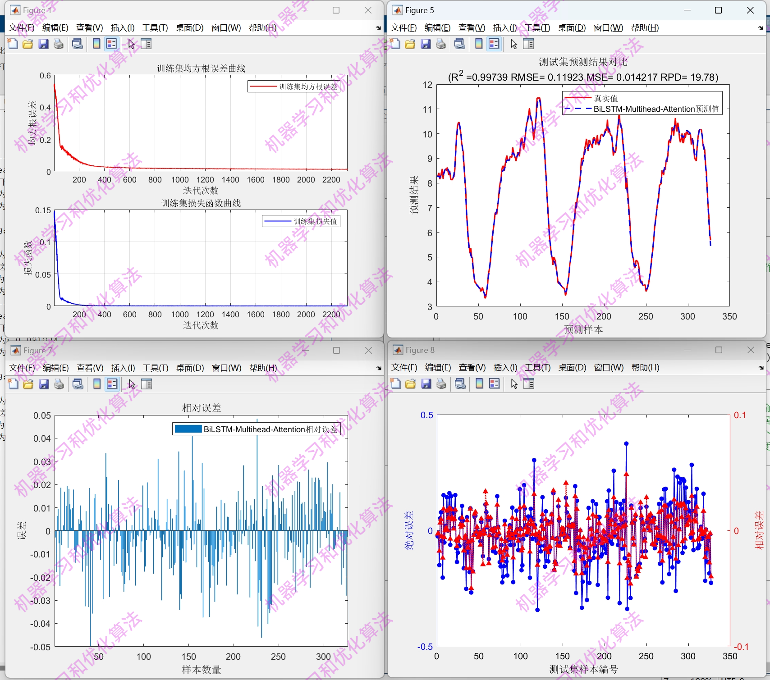Viewport: 770px width, 680px height.
Task: Open 工具(T) menu in Figure 1
Action: tap(155, 28)
